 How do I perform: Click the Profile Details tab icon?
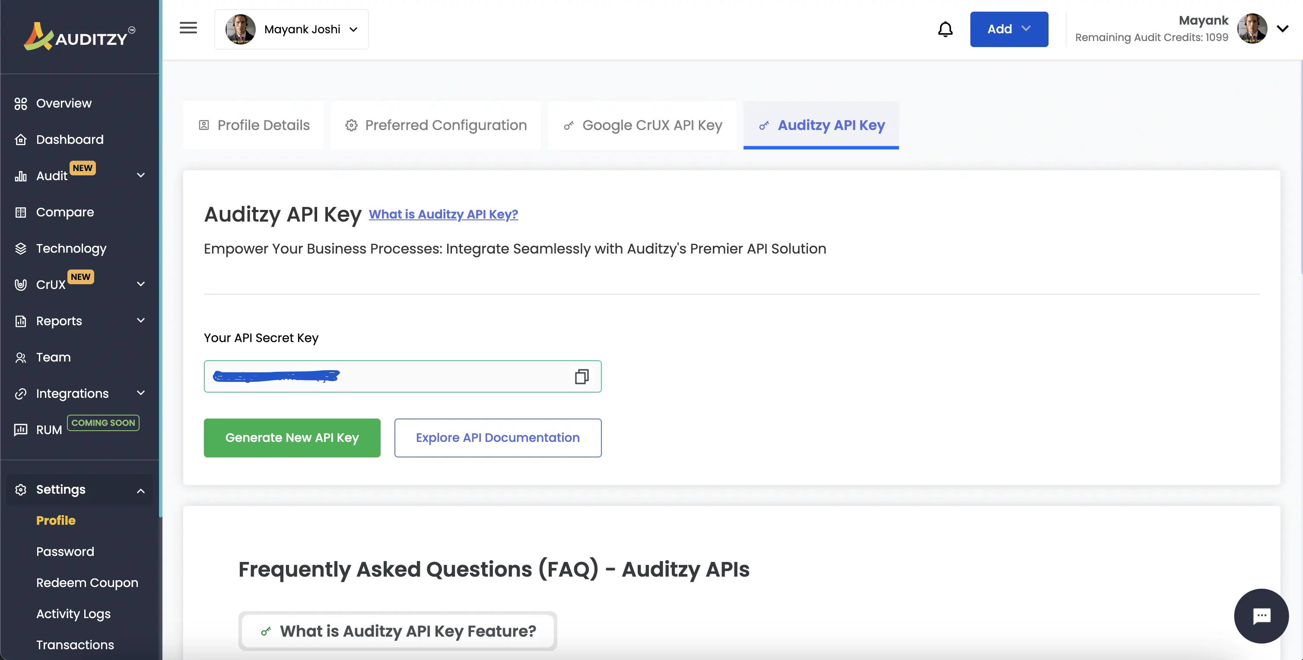point(204,125)
